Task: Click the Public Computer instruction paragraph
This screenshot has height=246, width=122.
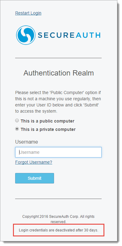Action: 58,102
